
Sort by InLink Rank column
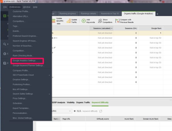coord(123,119)
